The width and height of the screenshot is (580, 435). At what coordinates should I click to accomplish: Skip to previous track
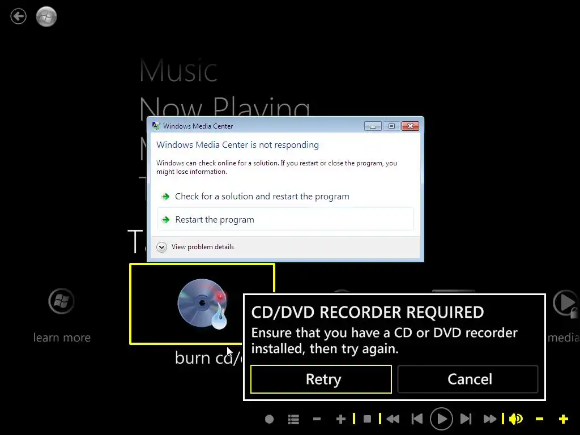coord(417,419)
